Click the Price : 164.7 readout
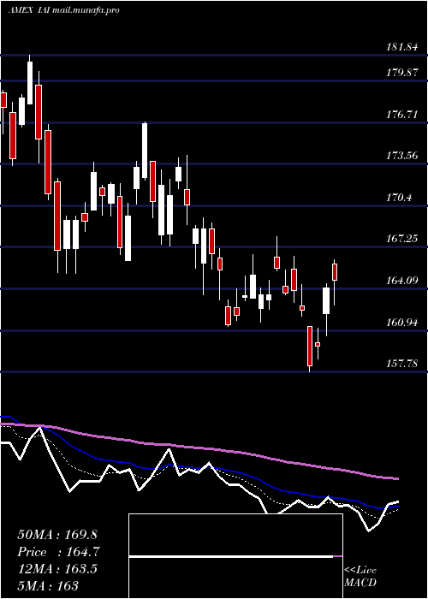 coord(59,552)
